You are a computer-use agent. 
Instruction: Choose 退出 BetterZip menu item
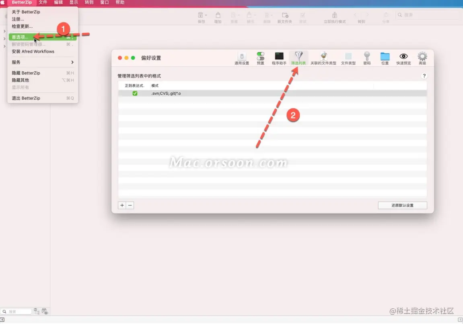43,98
